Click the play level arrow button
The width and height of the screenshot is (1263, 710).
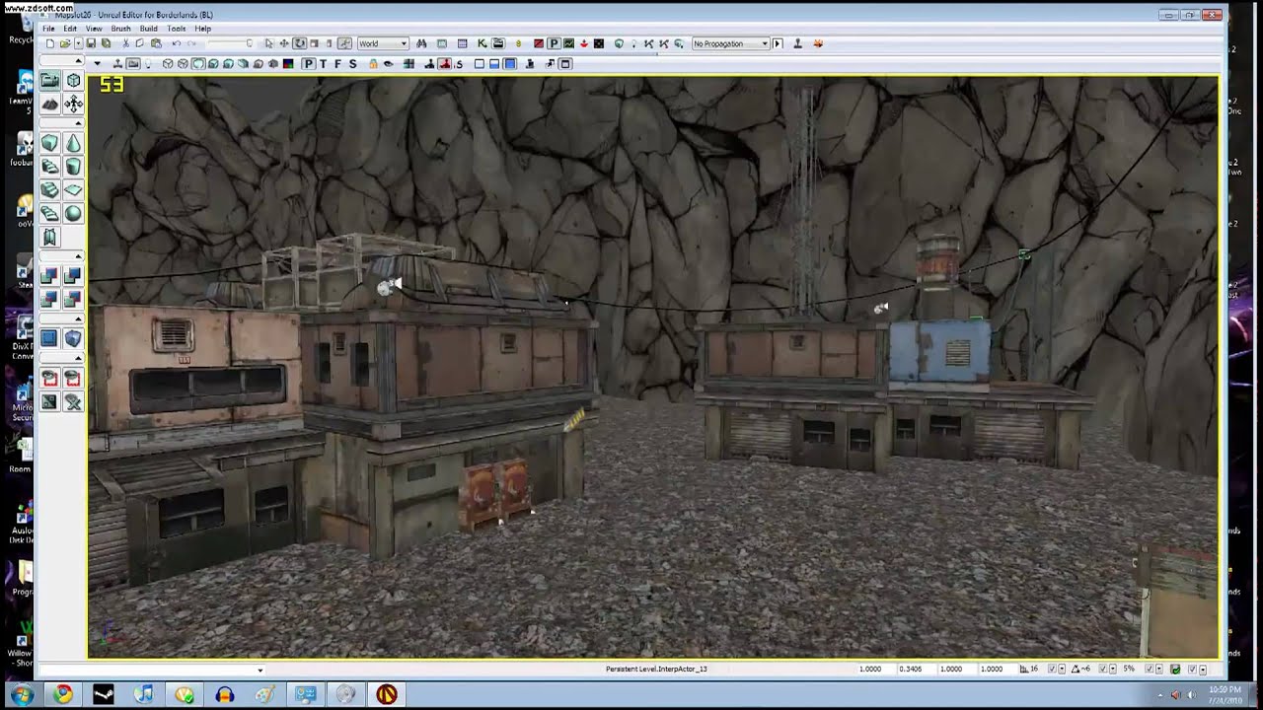click(778, 43)
